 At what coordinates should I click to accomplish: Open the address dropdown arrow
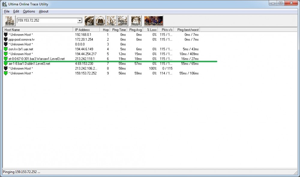(x=79, y=20)
